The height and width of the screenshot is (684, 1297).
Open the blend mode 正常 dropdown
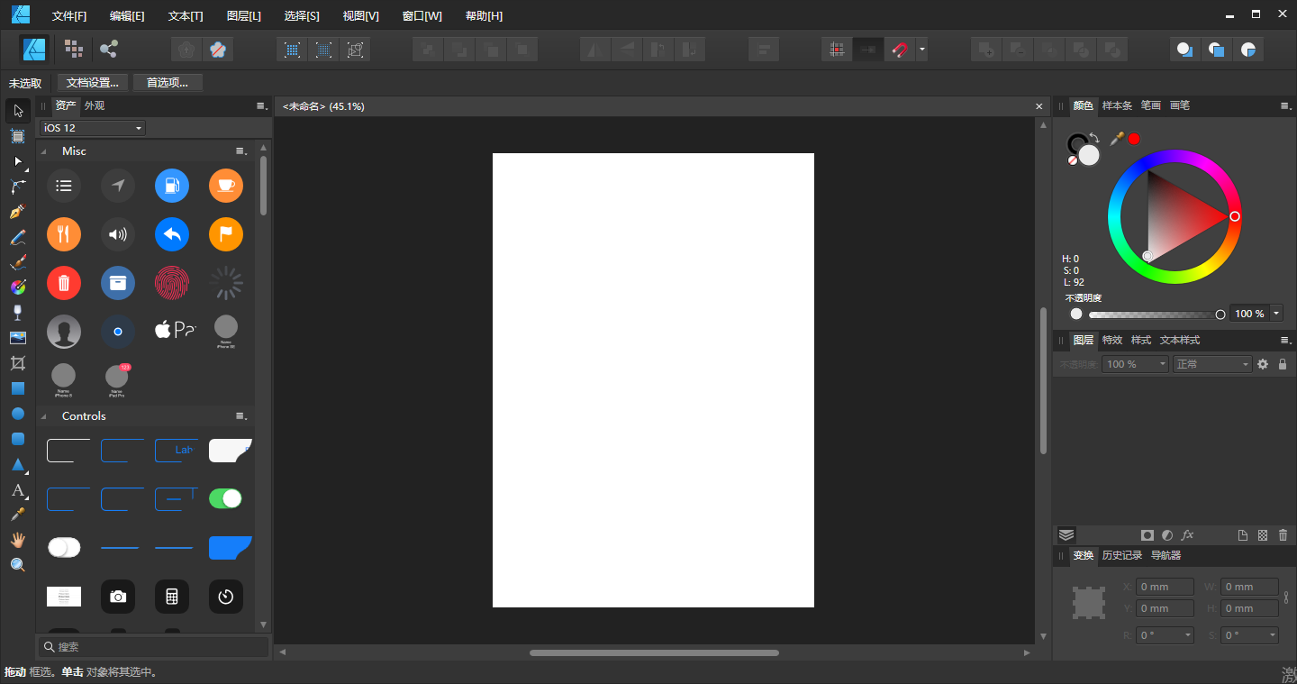(x=1212, y=364)
